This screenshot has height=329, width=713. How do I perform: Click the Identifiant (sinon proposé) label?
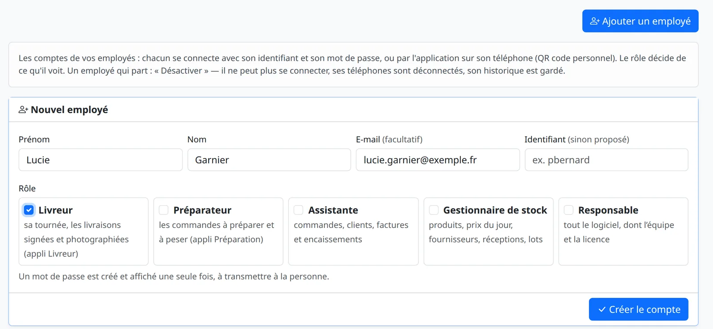tap(577, 139)
